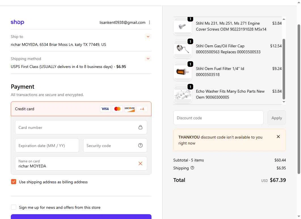
Task: Click the cart list scroll down arrow
Action: click(284, 102)
